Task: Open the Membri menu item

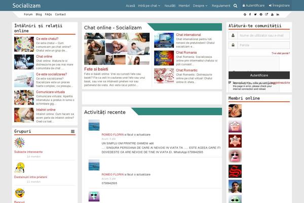Action: coord(184,6)
